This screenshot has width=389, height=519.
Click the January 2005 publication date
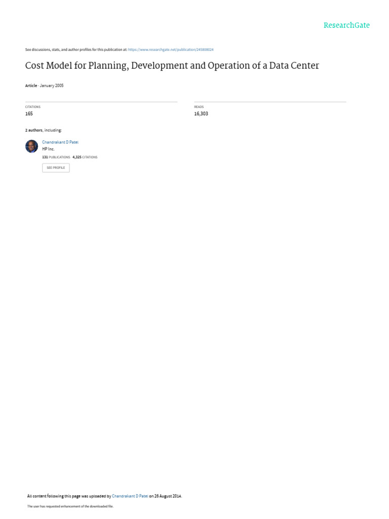(x=52, y=85)
